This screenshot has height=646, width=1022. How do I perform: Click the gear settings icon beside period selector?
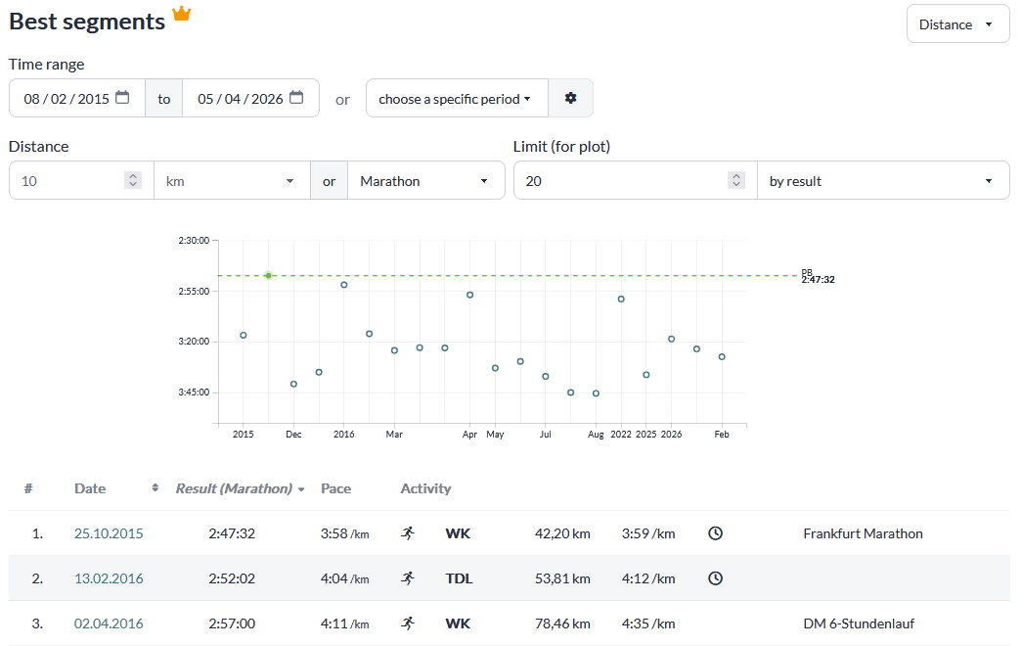[570, 98]
